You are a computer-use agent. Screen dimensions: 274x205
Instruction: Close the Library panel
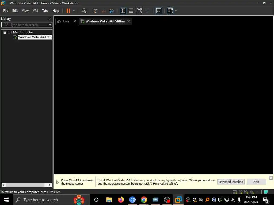[50, 19]
